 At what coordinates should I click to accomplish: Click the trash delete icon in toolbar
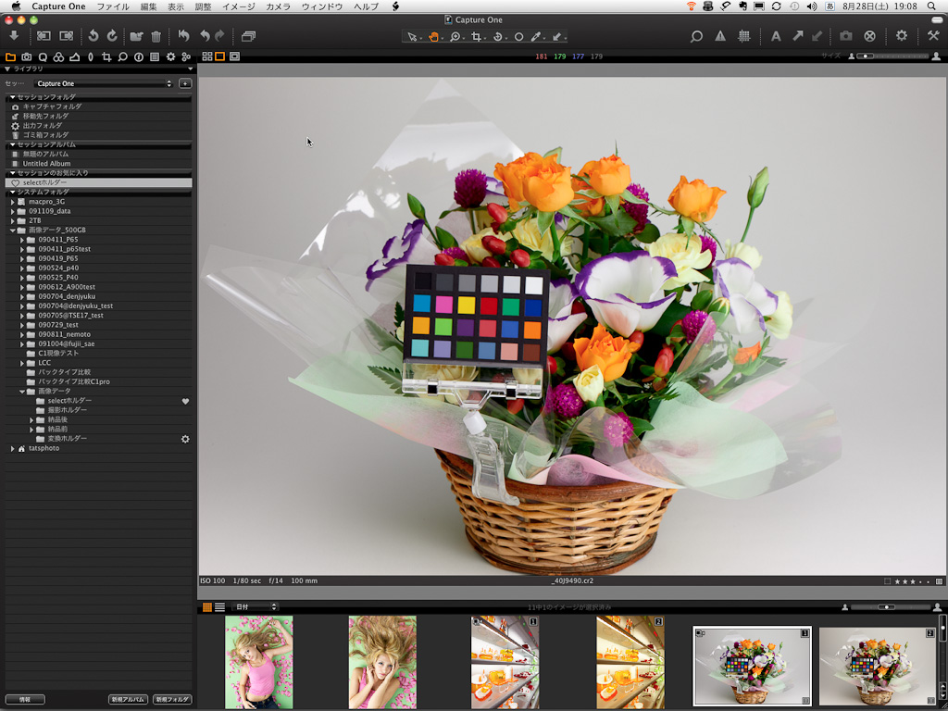(x=156, y=36)
